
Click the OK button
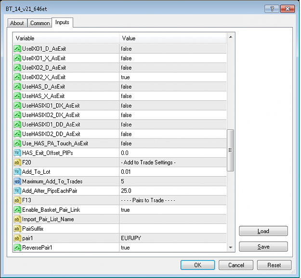[198, 265]
